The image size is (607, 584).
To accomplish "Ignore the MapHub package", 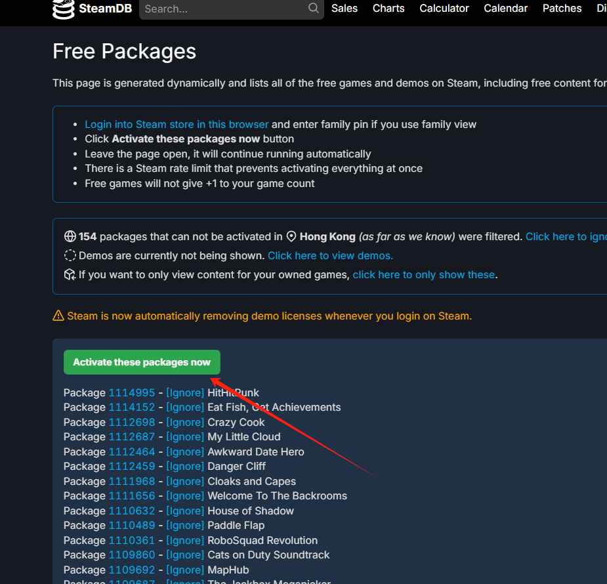I will click(185, 570).
